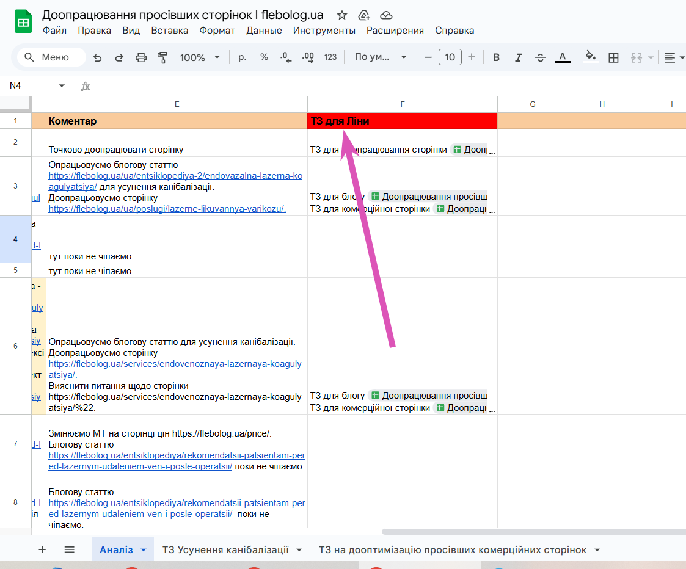
Task: Switch to ТЗ Усунення канібалізації tab
Action: [x=225, y=549]
